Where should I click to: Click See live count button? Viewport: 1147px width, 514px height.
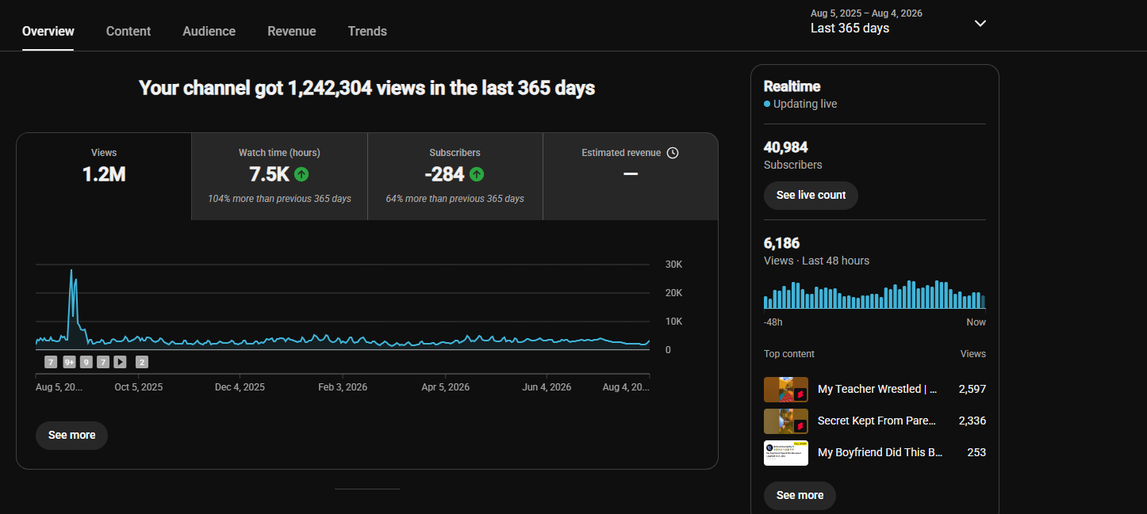point(811,196)
